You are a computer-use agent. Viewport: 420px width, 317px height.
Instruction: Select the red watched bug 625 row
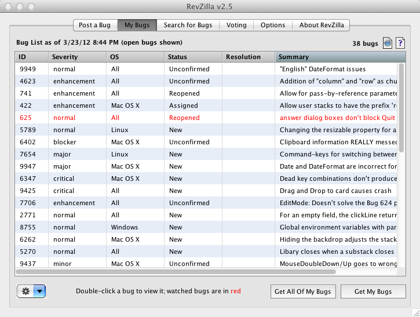[x=174, y=118]
